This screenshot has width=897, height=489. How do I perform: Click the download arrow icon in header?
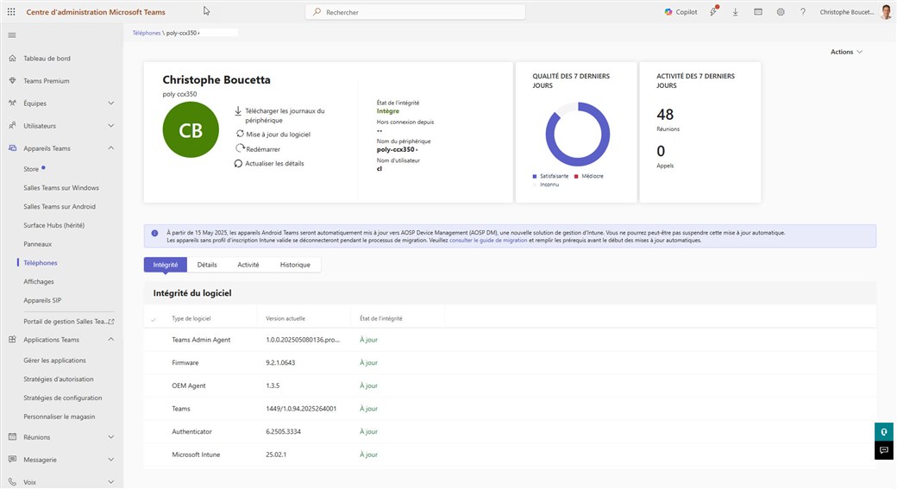[736, 12]
